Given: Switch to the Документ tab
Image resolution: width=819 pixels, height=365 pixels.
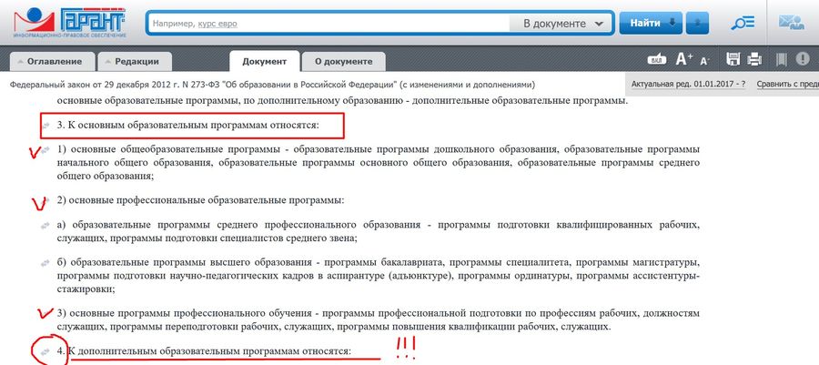Looking at the screenshot, I should pos(264,61).
